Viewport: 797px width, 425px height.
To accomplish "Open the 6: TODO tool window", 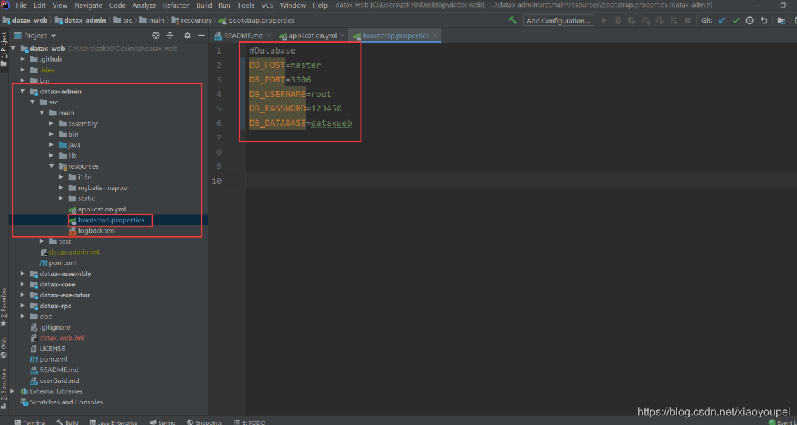I will (x=249, y=422).
